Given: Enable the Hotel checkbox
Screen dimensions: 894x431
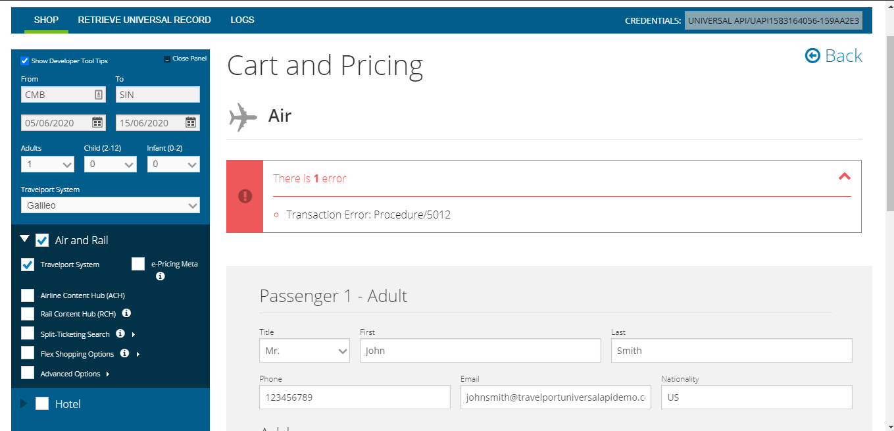Looking at the screenshot, I should click(x=43, y=403).
